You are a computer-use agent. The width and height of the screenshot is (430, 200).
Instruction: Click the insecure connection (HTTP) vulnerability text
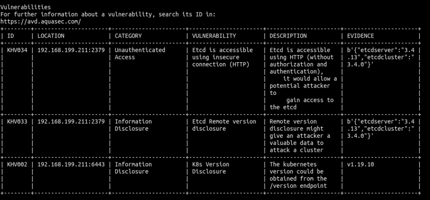click(220, 57)
